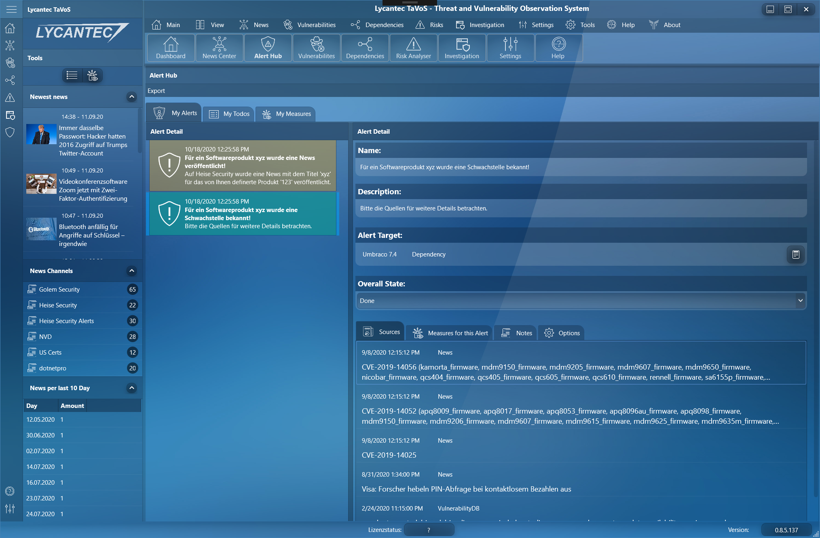The height and width of the screenshot is (538, 820).
Task: Click the Export button
Action: 156,91
